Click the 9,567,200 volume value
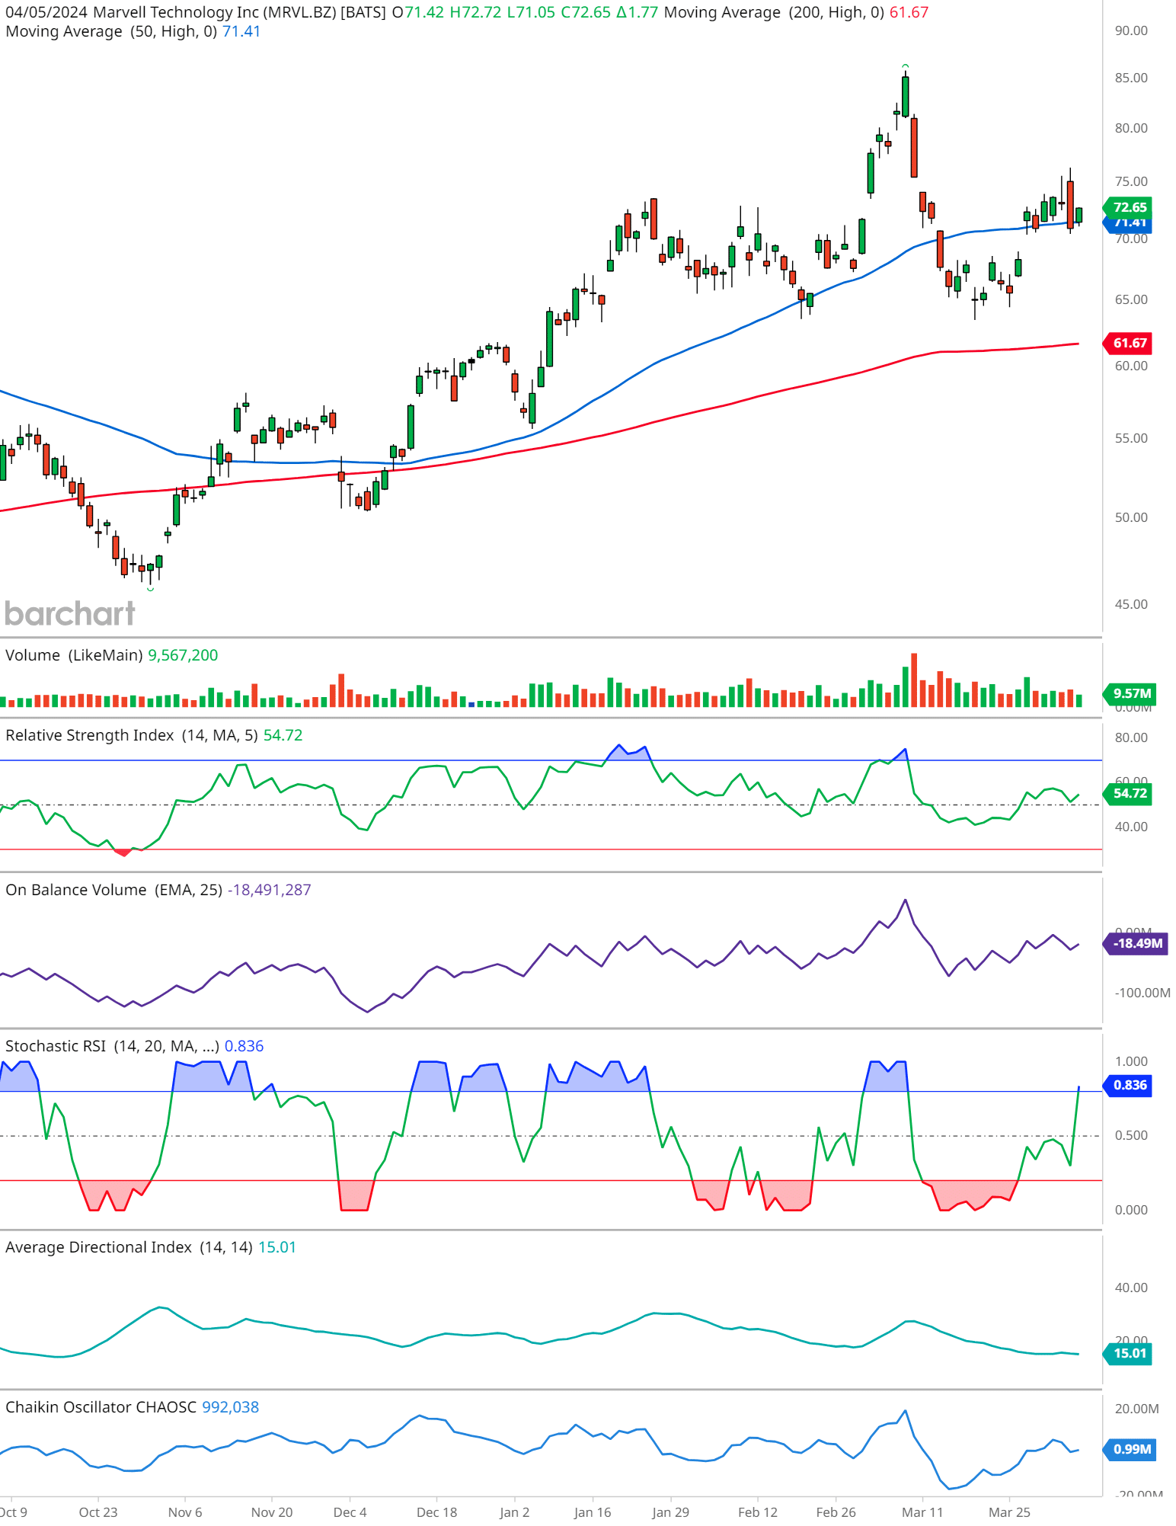The height and width of the screenshot is (1526, 1176). (x=183, y=655)
